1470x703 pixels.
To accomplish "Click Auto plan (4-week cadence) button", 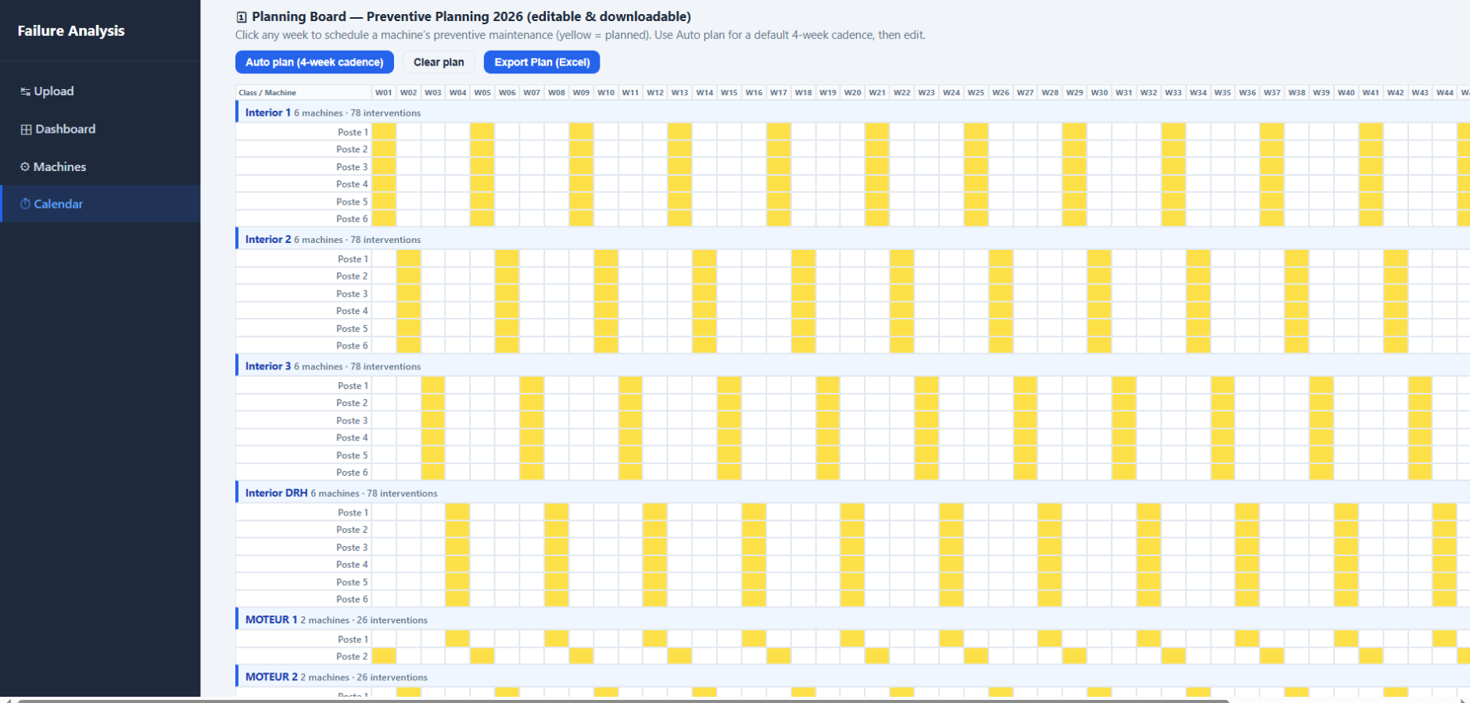I will (314, 62).
